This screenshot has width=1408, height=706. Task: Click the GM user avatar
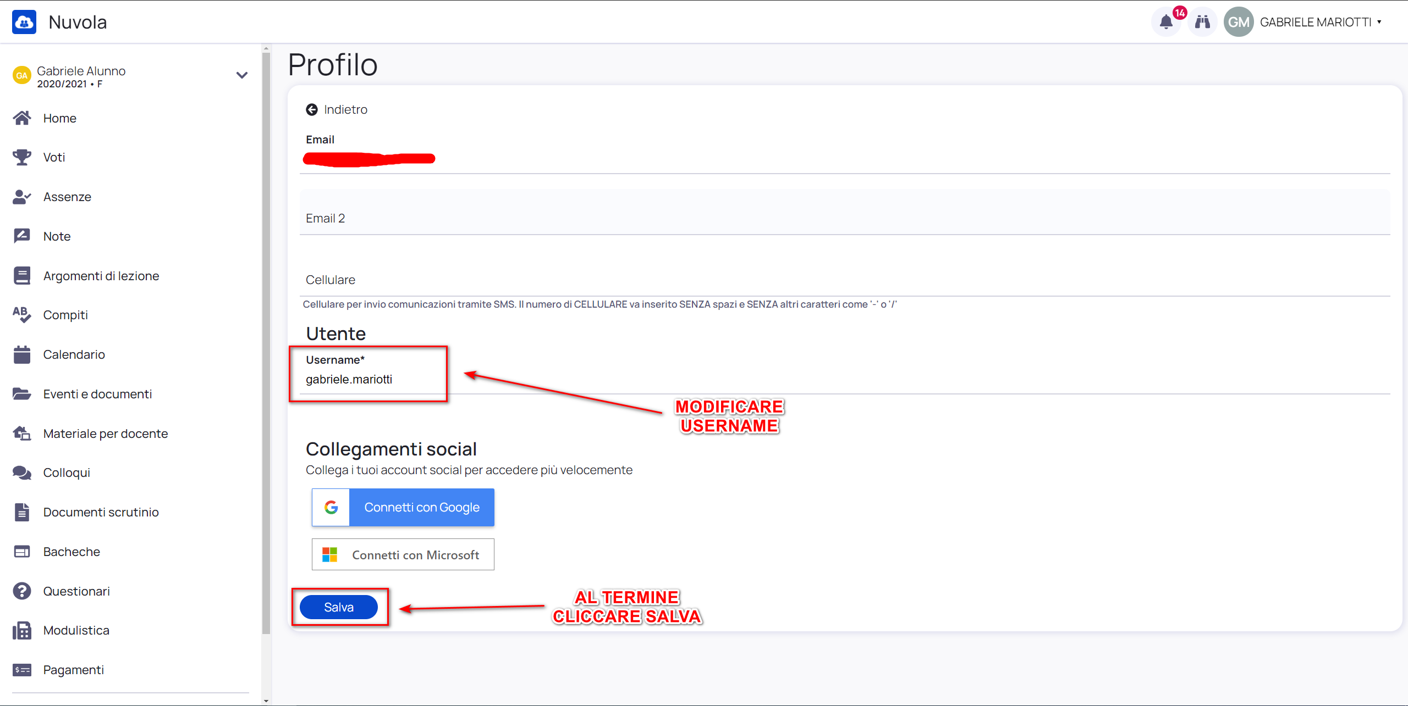(1239, 22)
